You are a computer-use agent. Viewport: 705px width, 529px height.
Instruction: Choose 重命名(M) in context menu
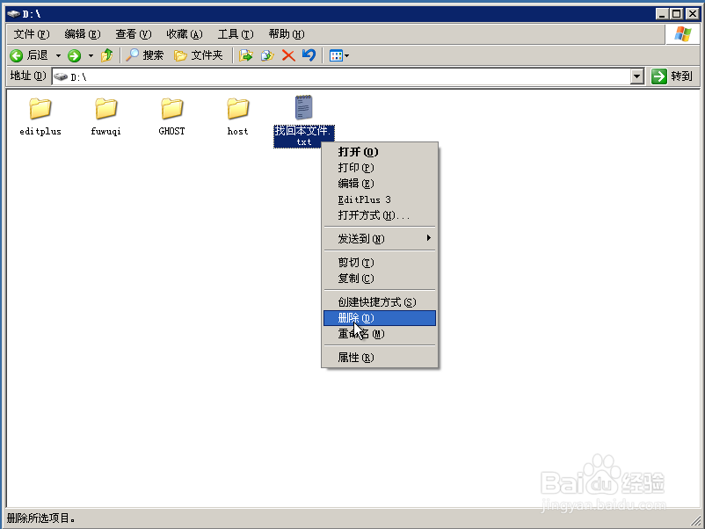(380, 334)
